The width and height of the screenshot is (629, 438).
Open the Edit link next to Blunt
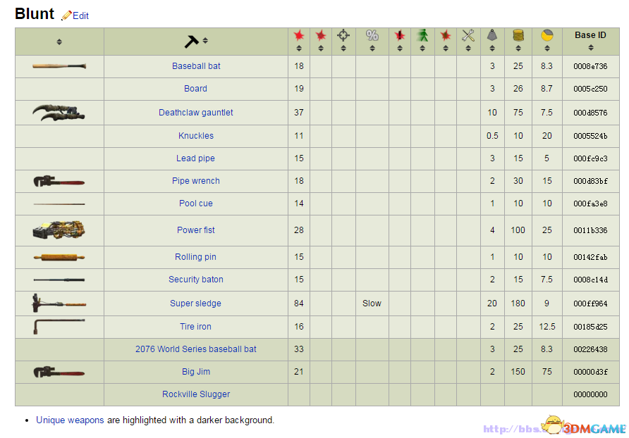(x=80, y=15)
